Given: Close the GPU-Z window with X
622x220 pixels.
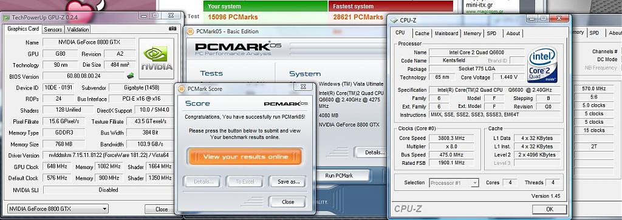Looking at the screenshot, I should click(x=171, y=15).
